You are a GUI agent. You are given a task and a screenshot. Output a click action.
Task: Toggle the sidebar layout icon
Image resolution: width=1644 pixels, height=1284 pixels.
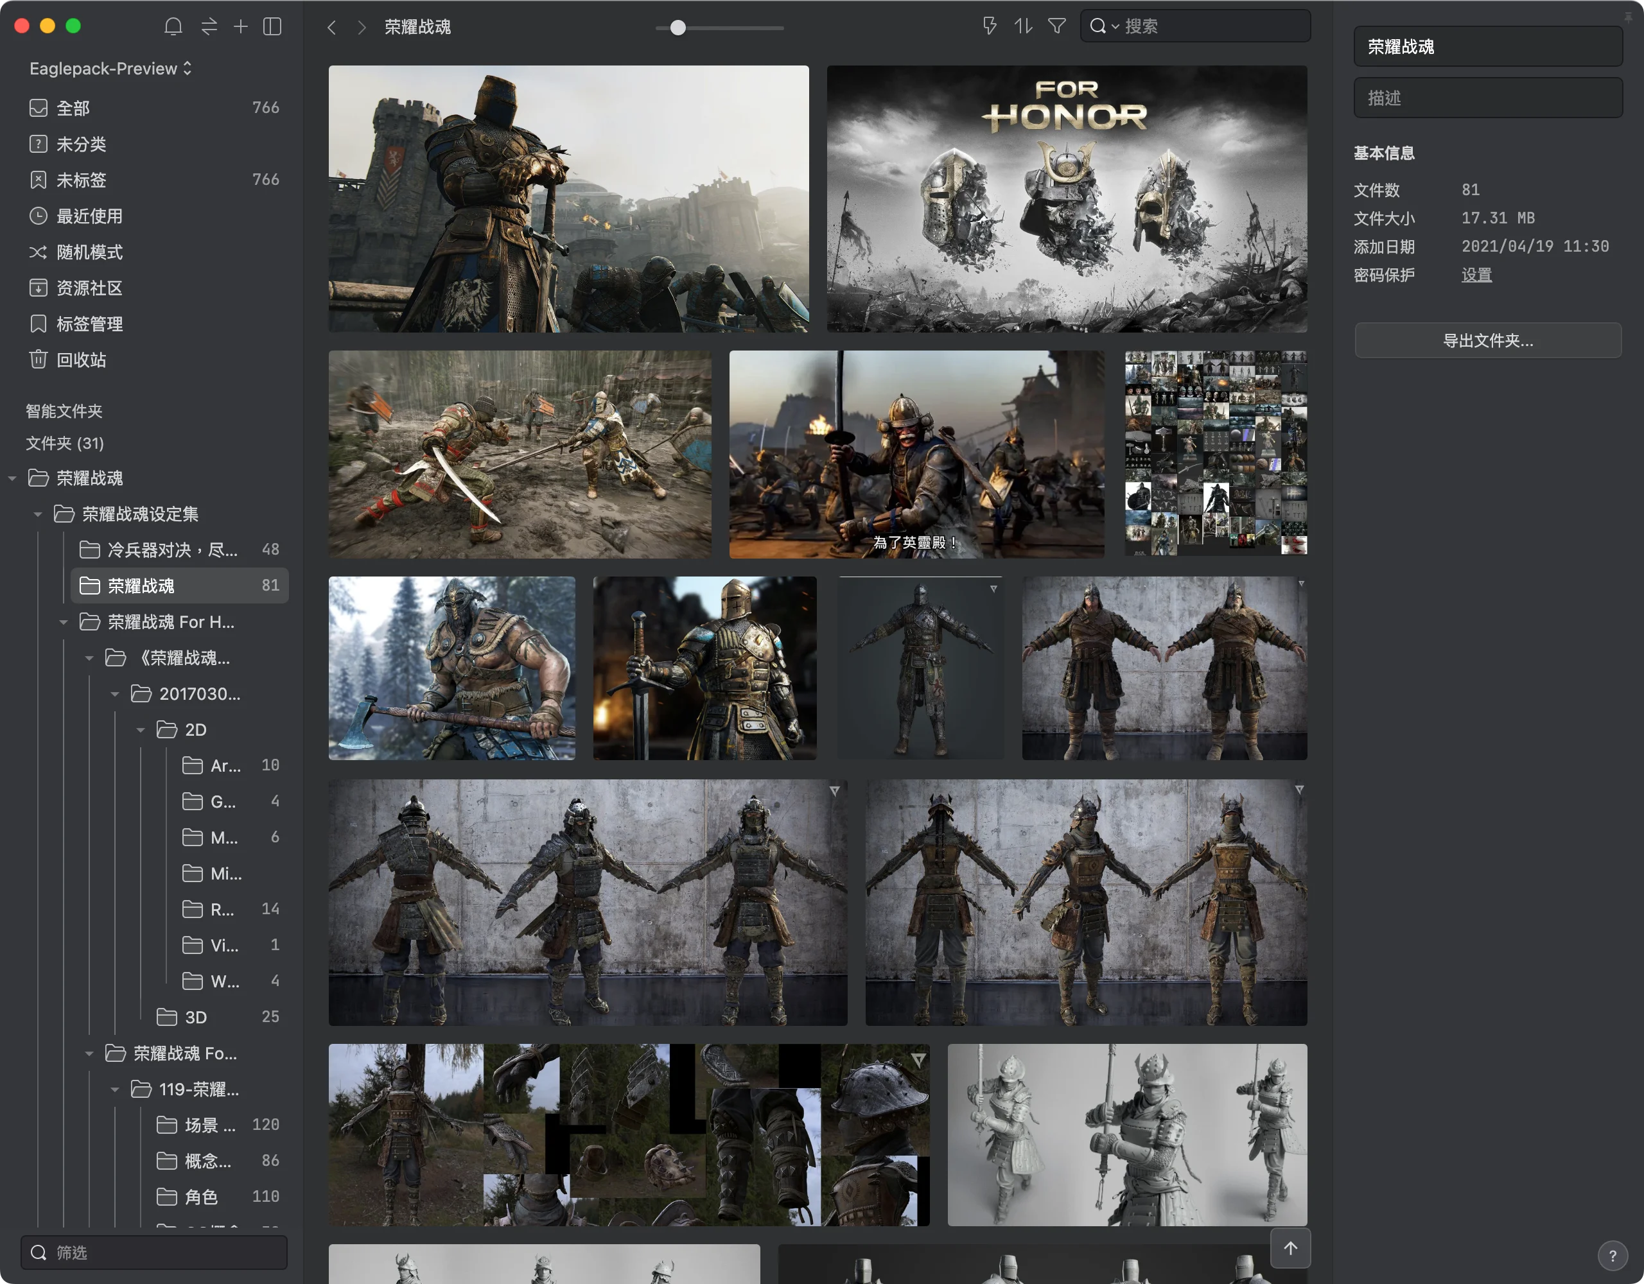[272, 27]
